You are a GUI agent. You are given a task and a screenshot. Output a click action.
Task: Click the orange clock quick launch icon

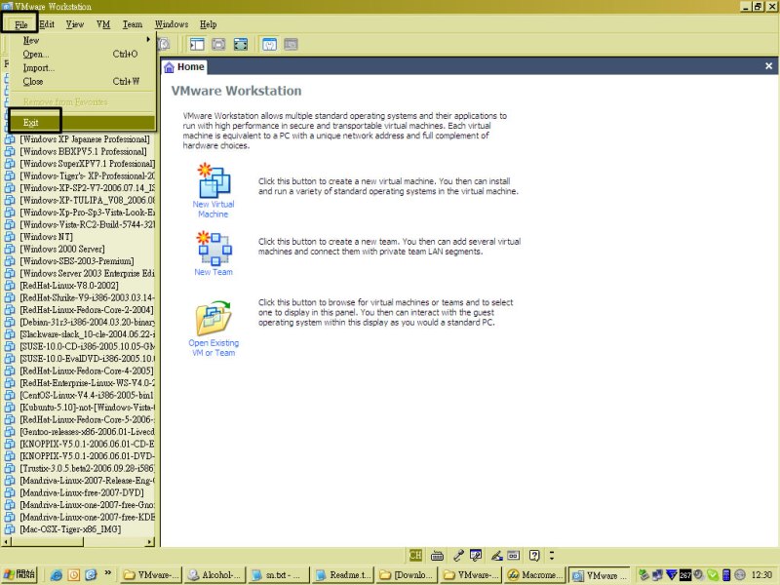[x=74, y=575]
